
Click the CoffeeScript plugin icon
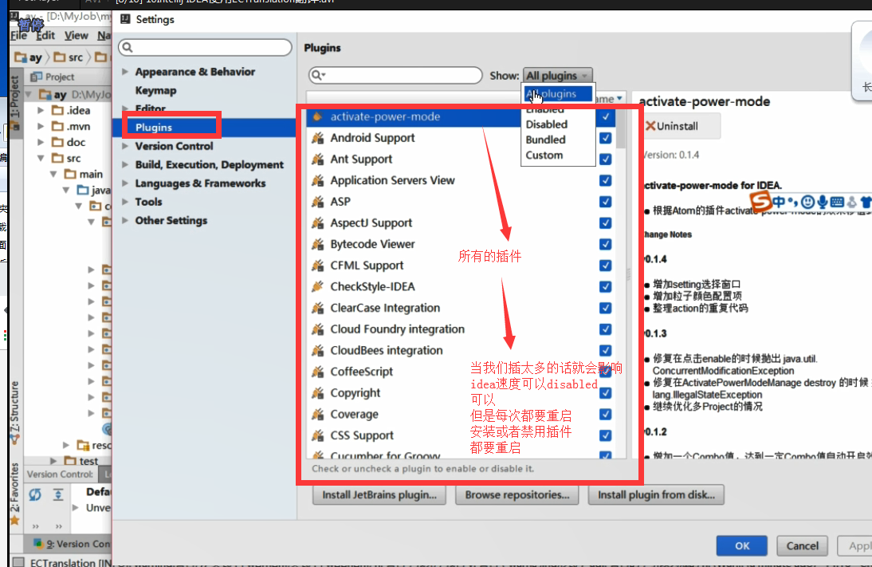[317, 372]
